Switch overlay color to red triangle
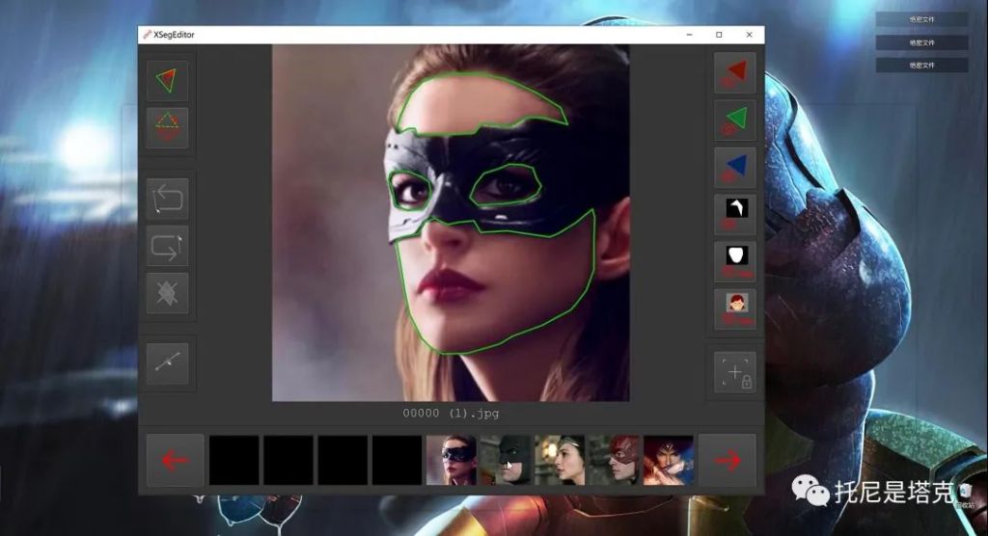 [734, 72]
